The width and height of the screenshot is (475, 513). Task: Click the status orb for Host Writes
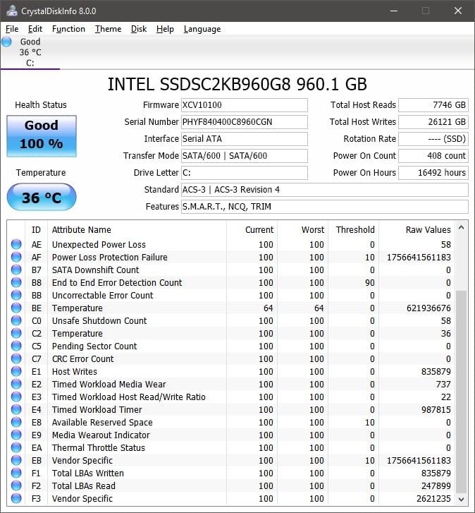tap(16, 371)
